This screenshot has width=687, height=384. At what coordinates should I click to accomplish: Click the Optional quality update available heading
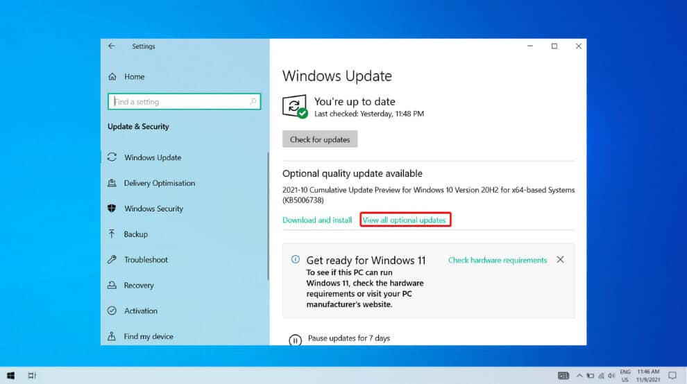tap(353, 173)
